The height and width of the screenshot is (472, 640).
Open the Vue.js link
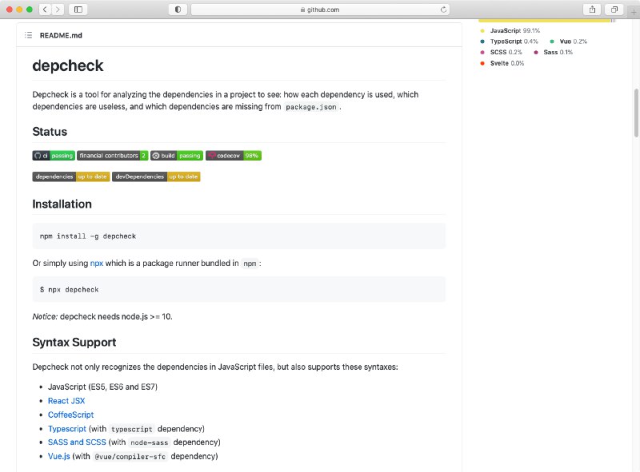pyautogui.click(x=58, y=456)
